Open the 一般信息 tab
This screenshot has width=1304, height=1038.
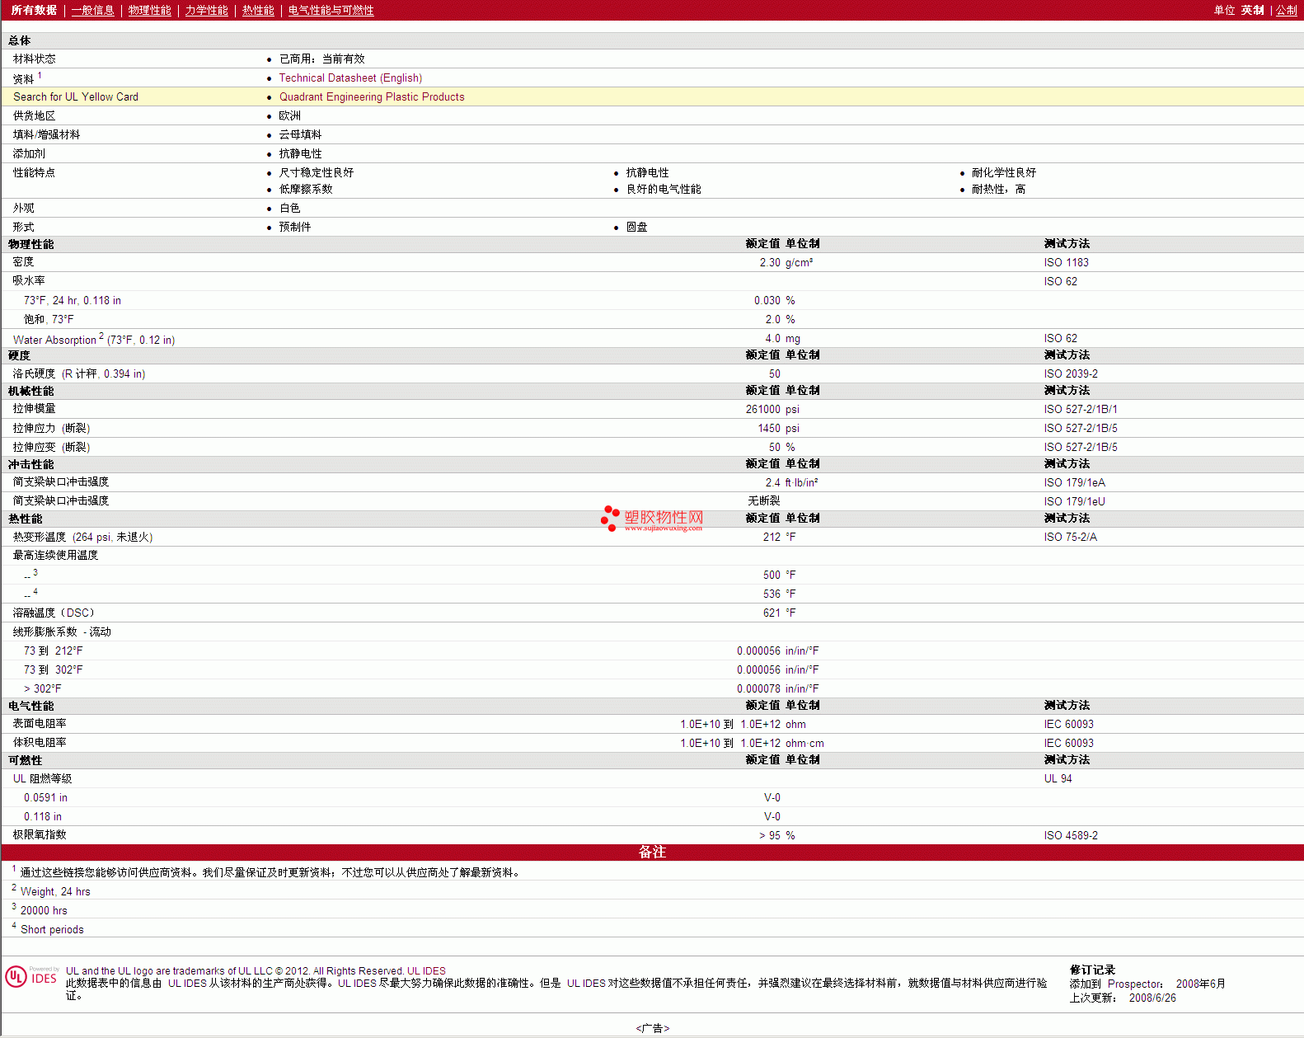click(x=92, y=11)
